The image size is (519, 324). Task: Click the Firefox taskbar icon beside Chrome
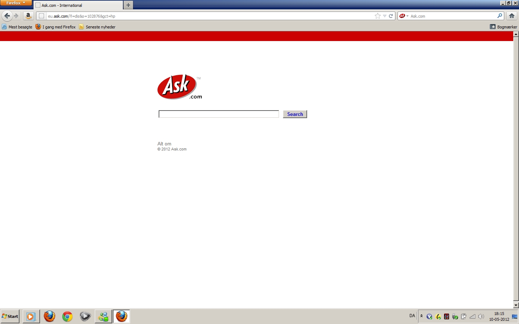[x=49, y=316]
